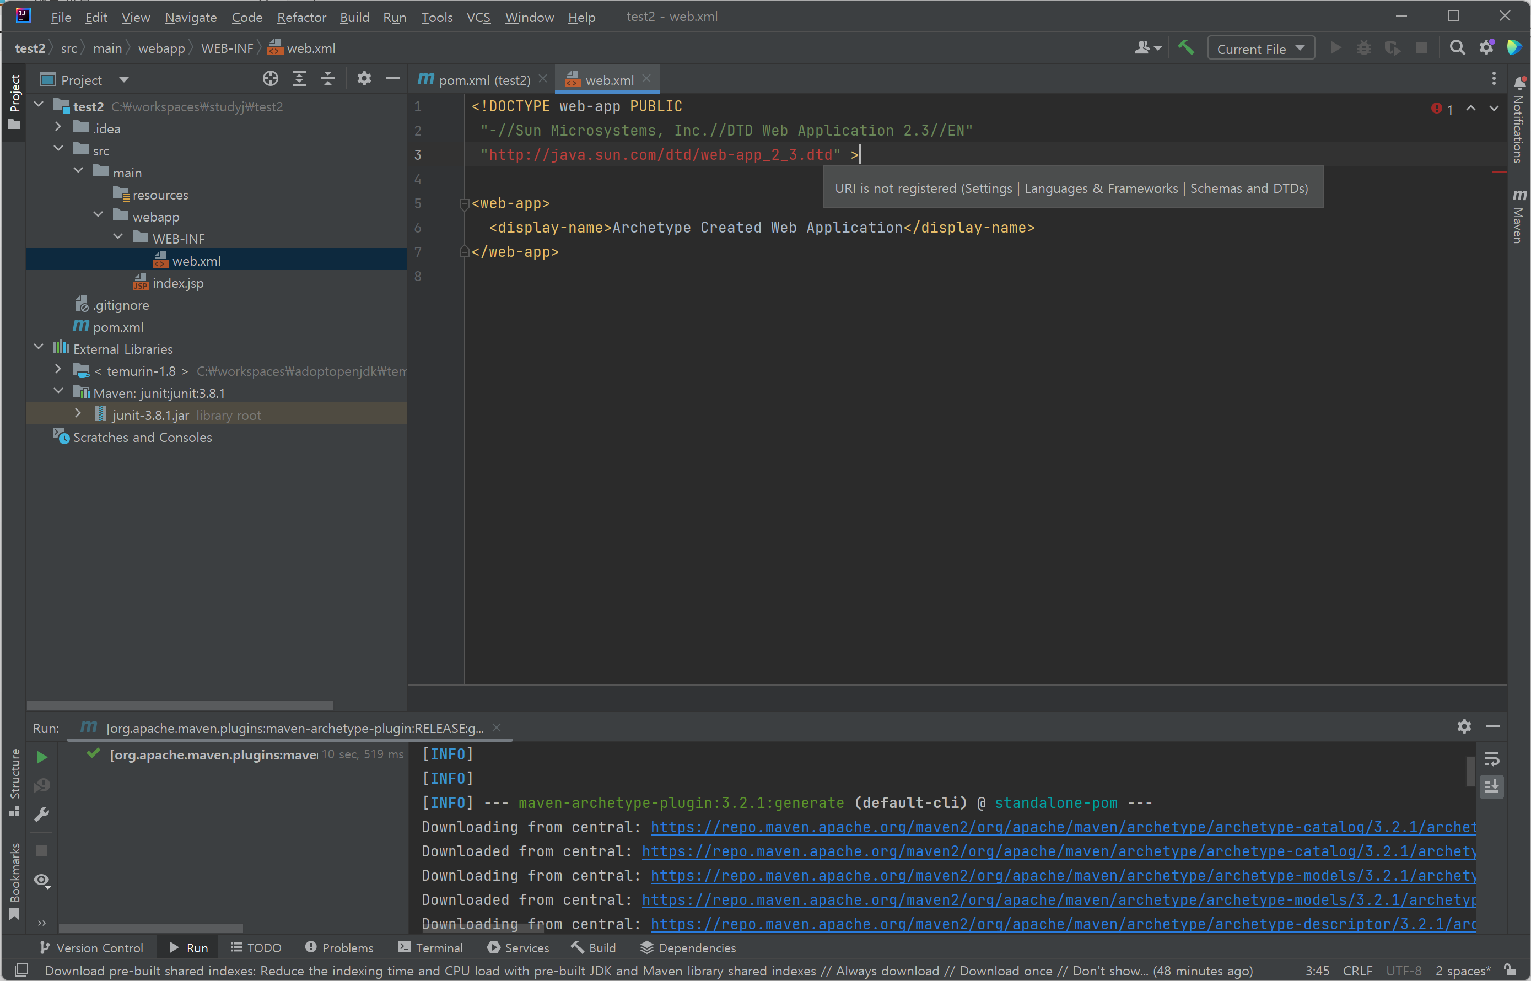Select index.jsp in project tree

pyautogui.click(x=177, y=283)
